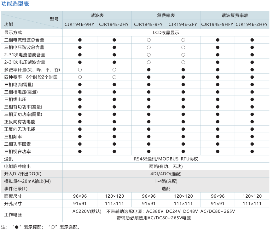Click the LCD液晶显示 cell
273x231 pixels.
click(x=166, y=32)
